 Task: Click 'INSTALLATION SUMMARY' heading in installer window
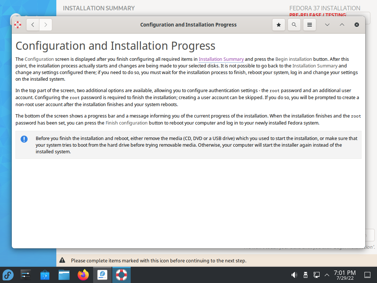(x=99, y=8)
